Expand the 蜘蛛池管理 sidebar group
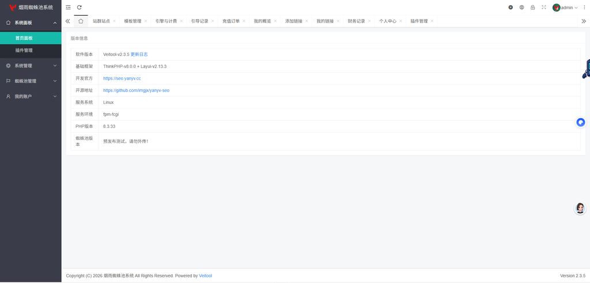 tap(31, 81)
